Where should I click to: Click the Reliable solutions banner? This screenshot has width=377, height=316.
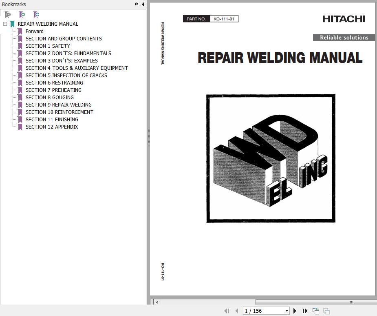[344, 38]
